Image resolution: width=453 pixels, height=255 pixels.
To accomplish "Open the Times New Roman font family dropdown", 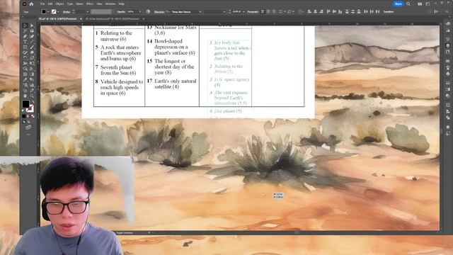I will pos(200,12).
